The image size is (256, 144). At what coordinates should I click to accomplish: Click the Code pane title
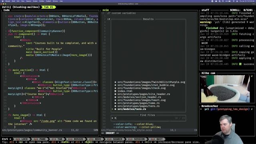(x=6, y=10)
